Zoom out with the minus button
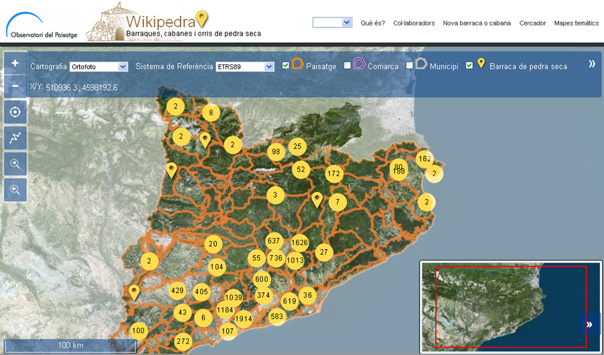604x355 pixels. 15,86
